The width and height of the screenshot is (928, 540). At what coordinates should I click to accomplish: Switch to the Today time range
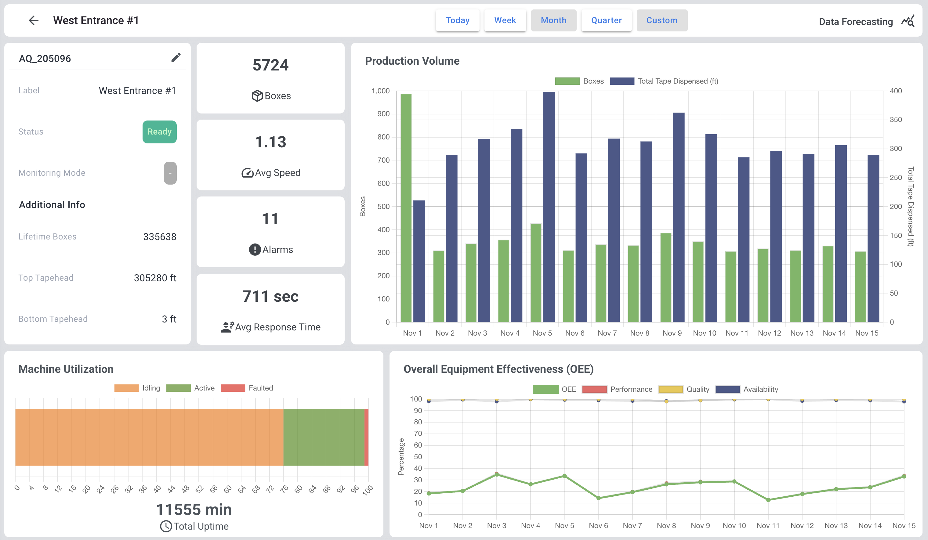click(457, 20)
